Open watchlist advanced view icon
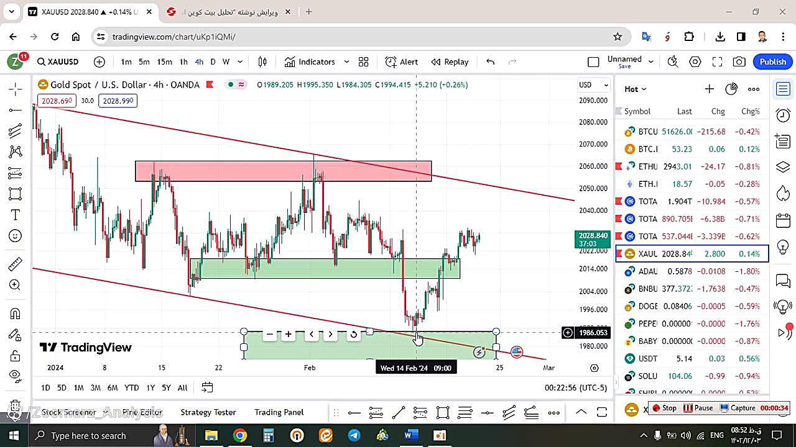This screenshot has width=796, height=447. [x=731, y=89]
